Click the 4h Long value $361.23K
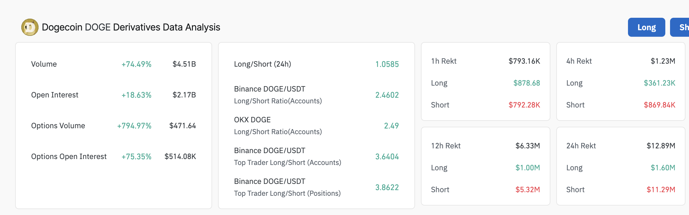689x215 pixels. point(659,83)
